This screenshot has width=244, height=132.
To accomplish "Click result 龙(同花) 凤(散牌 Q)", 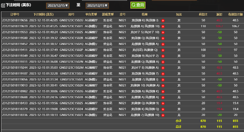I will [x=145, y=50].
